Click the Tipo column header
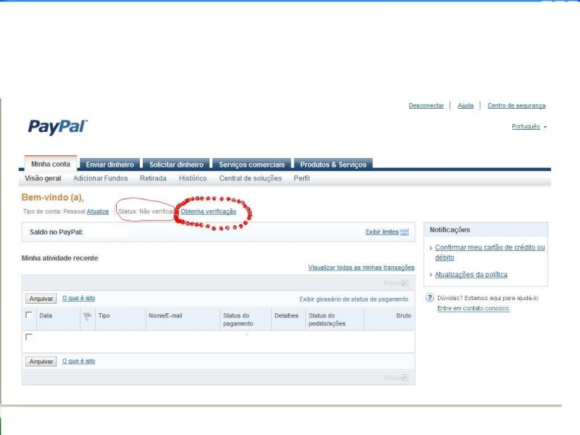 coord(104,315)
